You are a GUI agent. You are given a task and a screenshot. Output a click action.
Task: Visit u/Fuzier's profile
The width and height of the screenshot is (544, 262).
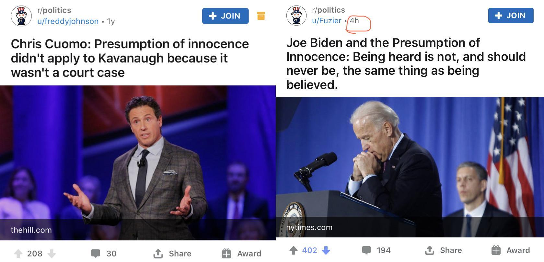click(326, 21)
